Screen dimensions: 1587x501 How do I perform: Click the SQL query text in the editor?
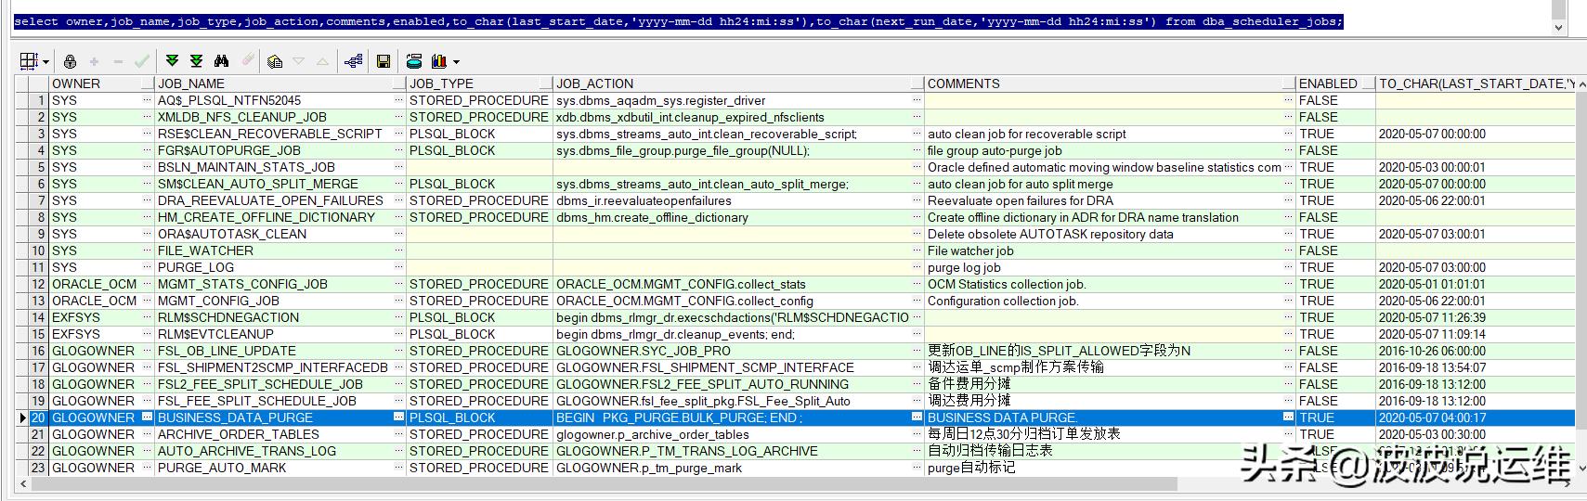pyautogui.click(x=678, y=21)
